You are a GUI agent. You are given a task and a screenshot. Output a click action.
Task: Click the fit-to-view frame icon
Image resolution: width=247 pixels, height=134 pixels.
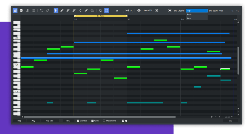(170, 11)
